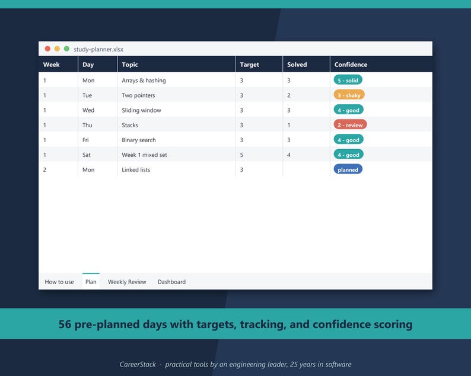The height and width of the screenshot is (376, 471).
Task: Click the '5 - solid' confidence badge
Action: pyautogui.click(x=348, y=80)
